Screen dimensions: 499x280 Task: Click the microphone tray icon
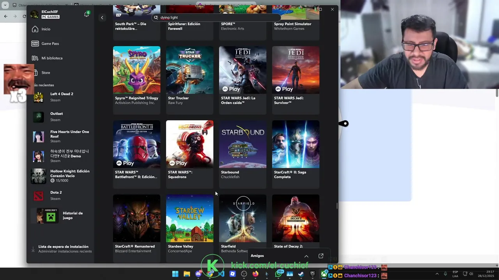(445, 274)
